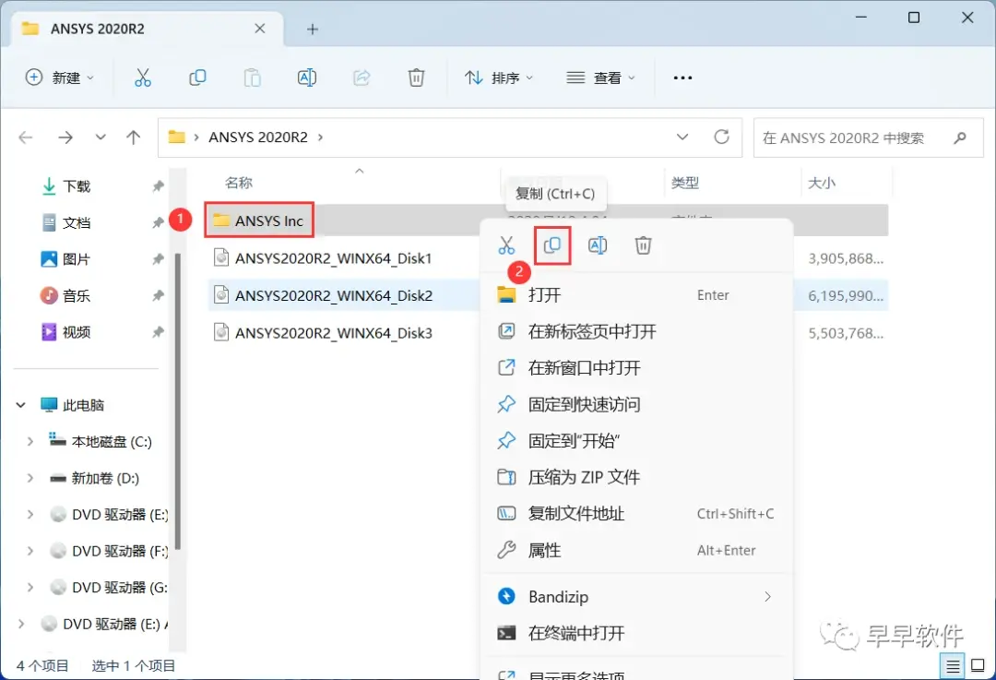Go up one folder level arrow
This screenshot has width=996, height=680.
click(x=133, y=137)
